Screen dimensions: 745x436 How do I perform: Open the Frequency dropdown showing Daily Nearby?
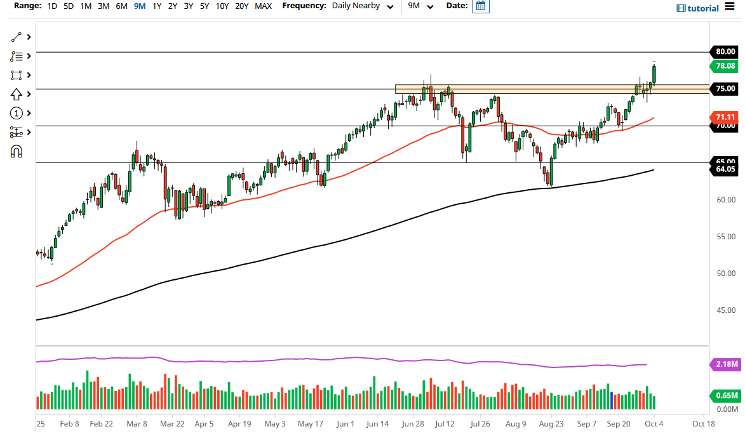pyautogui.click(x=361, y=6)
